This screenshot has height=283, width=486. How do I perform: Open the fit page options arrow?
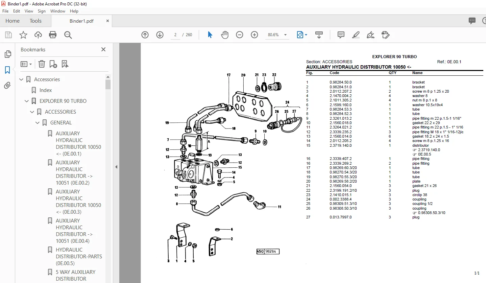(x=306, y=35)
